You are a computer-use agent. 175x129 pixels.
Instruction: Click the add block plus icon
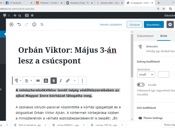click(x=12, y=24)
